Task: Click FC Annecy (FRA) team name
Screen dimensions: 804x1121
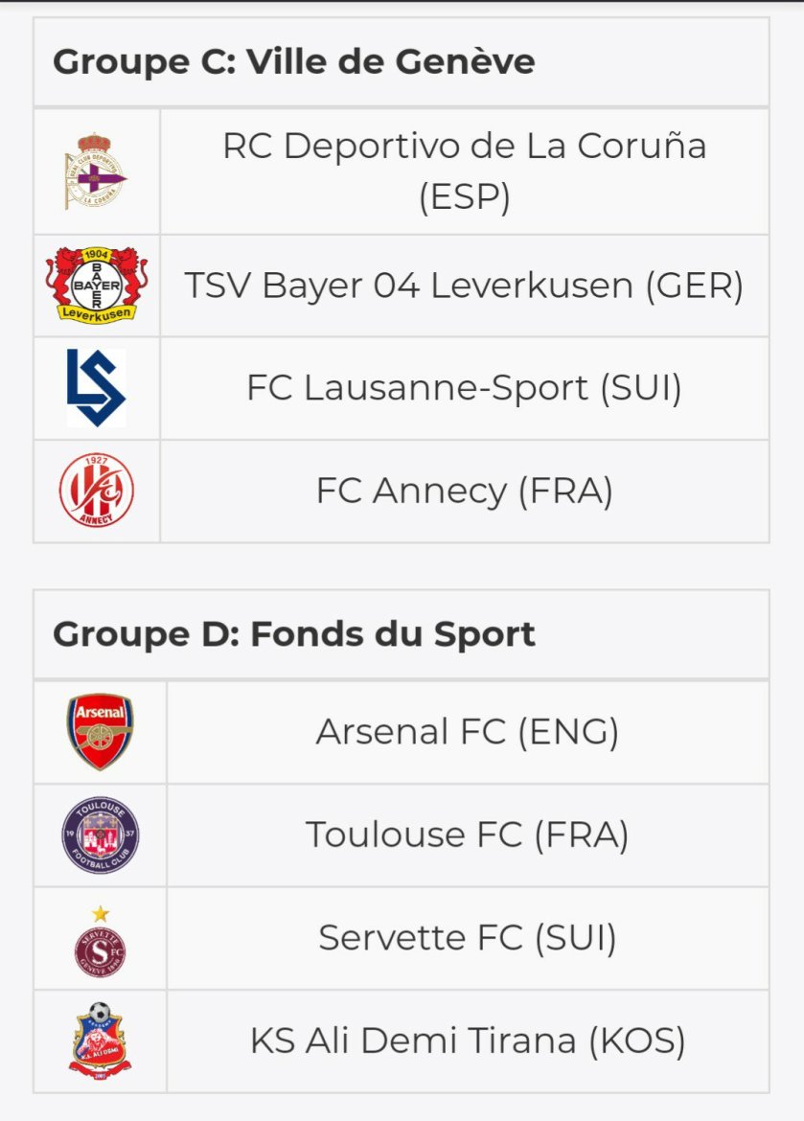Action: 464,491
